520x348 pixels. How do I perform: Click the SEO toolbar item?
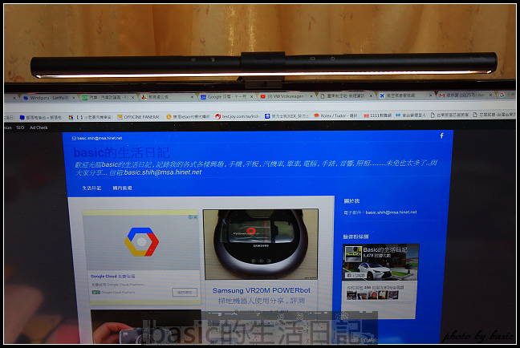tap(20, 127)
